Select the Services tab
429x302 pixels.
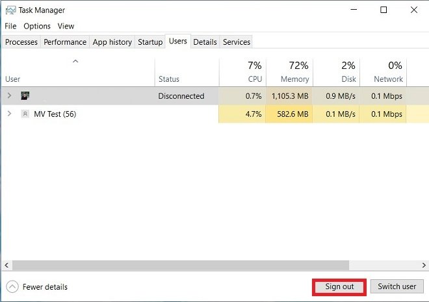(237, 42)
